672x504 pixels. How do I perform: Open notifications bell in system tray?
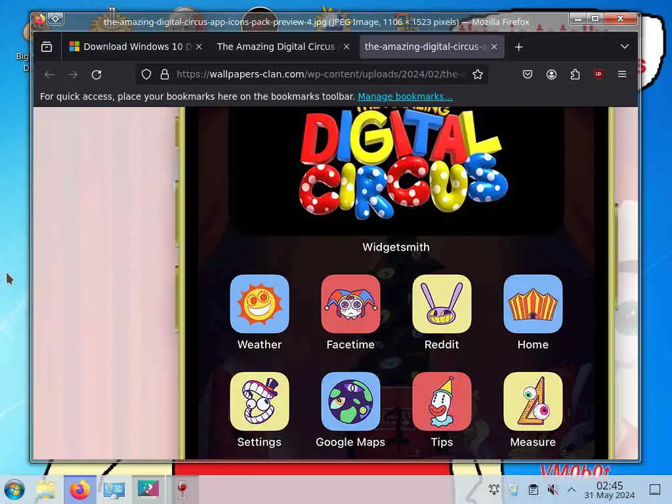[x=494, y=489]
